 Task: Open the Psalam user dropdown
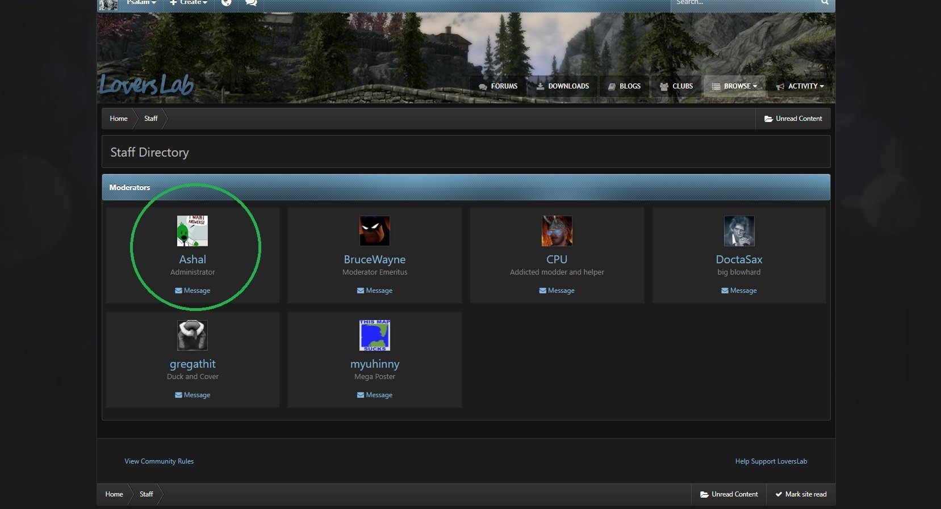[141, 3]
